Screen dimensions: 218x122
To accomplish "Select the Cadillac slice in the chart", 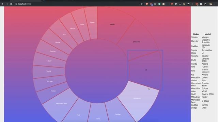I will click(118, 115).
